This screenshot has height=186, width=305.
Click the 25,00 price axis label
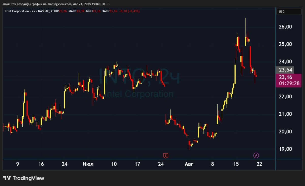pyautogui.click(x=286, y=44)
